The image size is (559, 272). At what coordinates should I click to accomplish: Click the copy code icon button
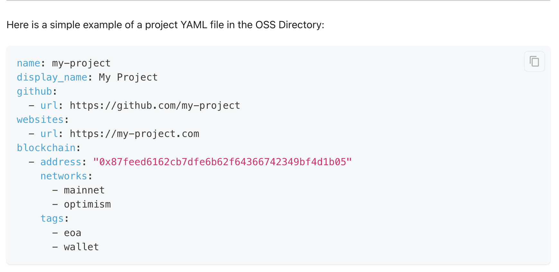(x=534, y=61)
